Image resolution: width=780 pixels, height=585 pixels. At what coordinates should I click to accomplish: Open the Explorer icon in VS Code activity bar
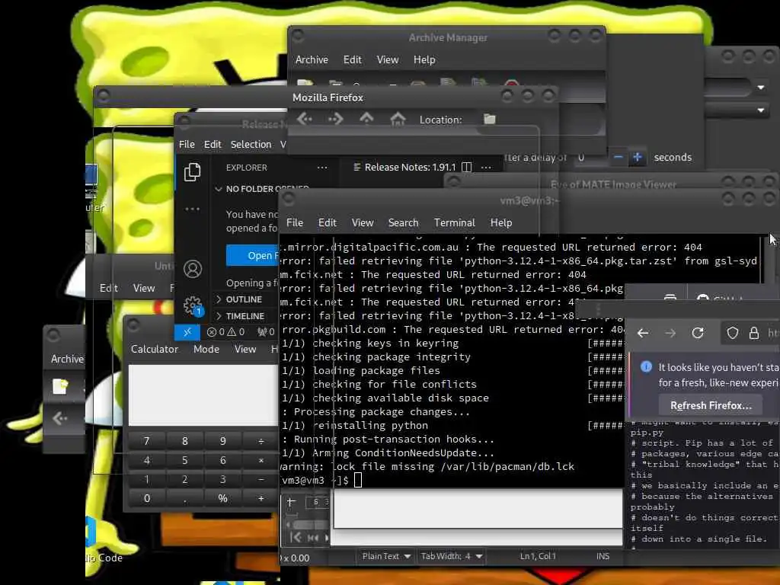193,171
